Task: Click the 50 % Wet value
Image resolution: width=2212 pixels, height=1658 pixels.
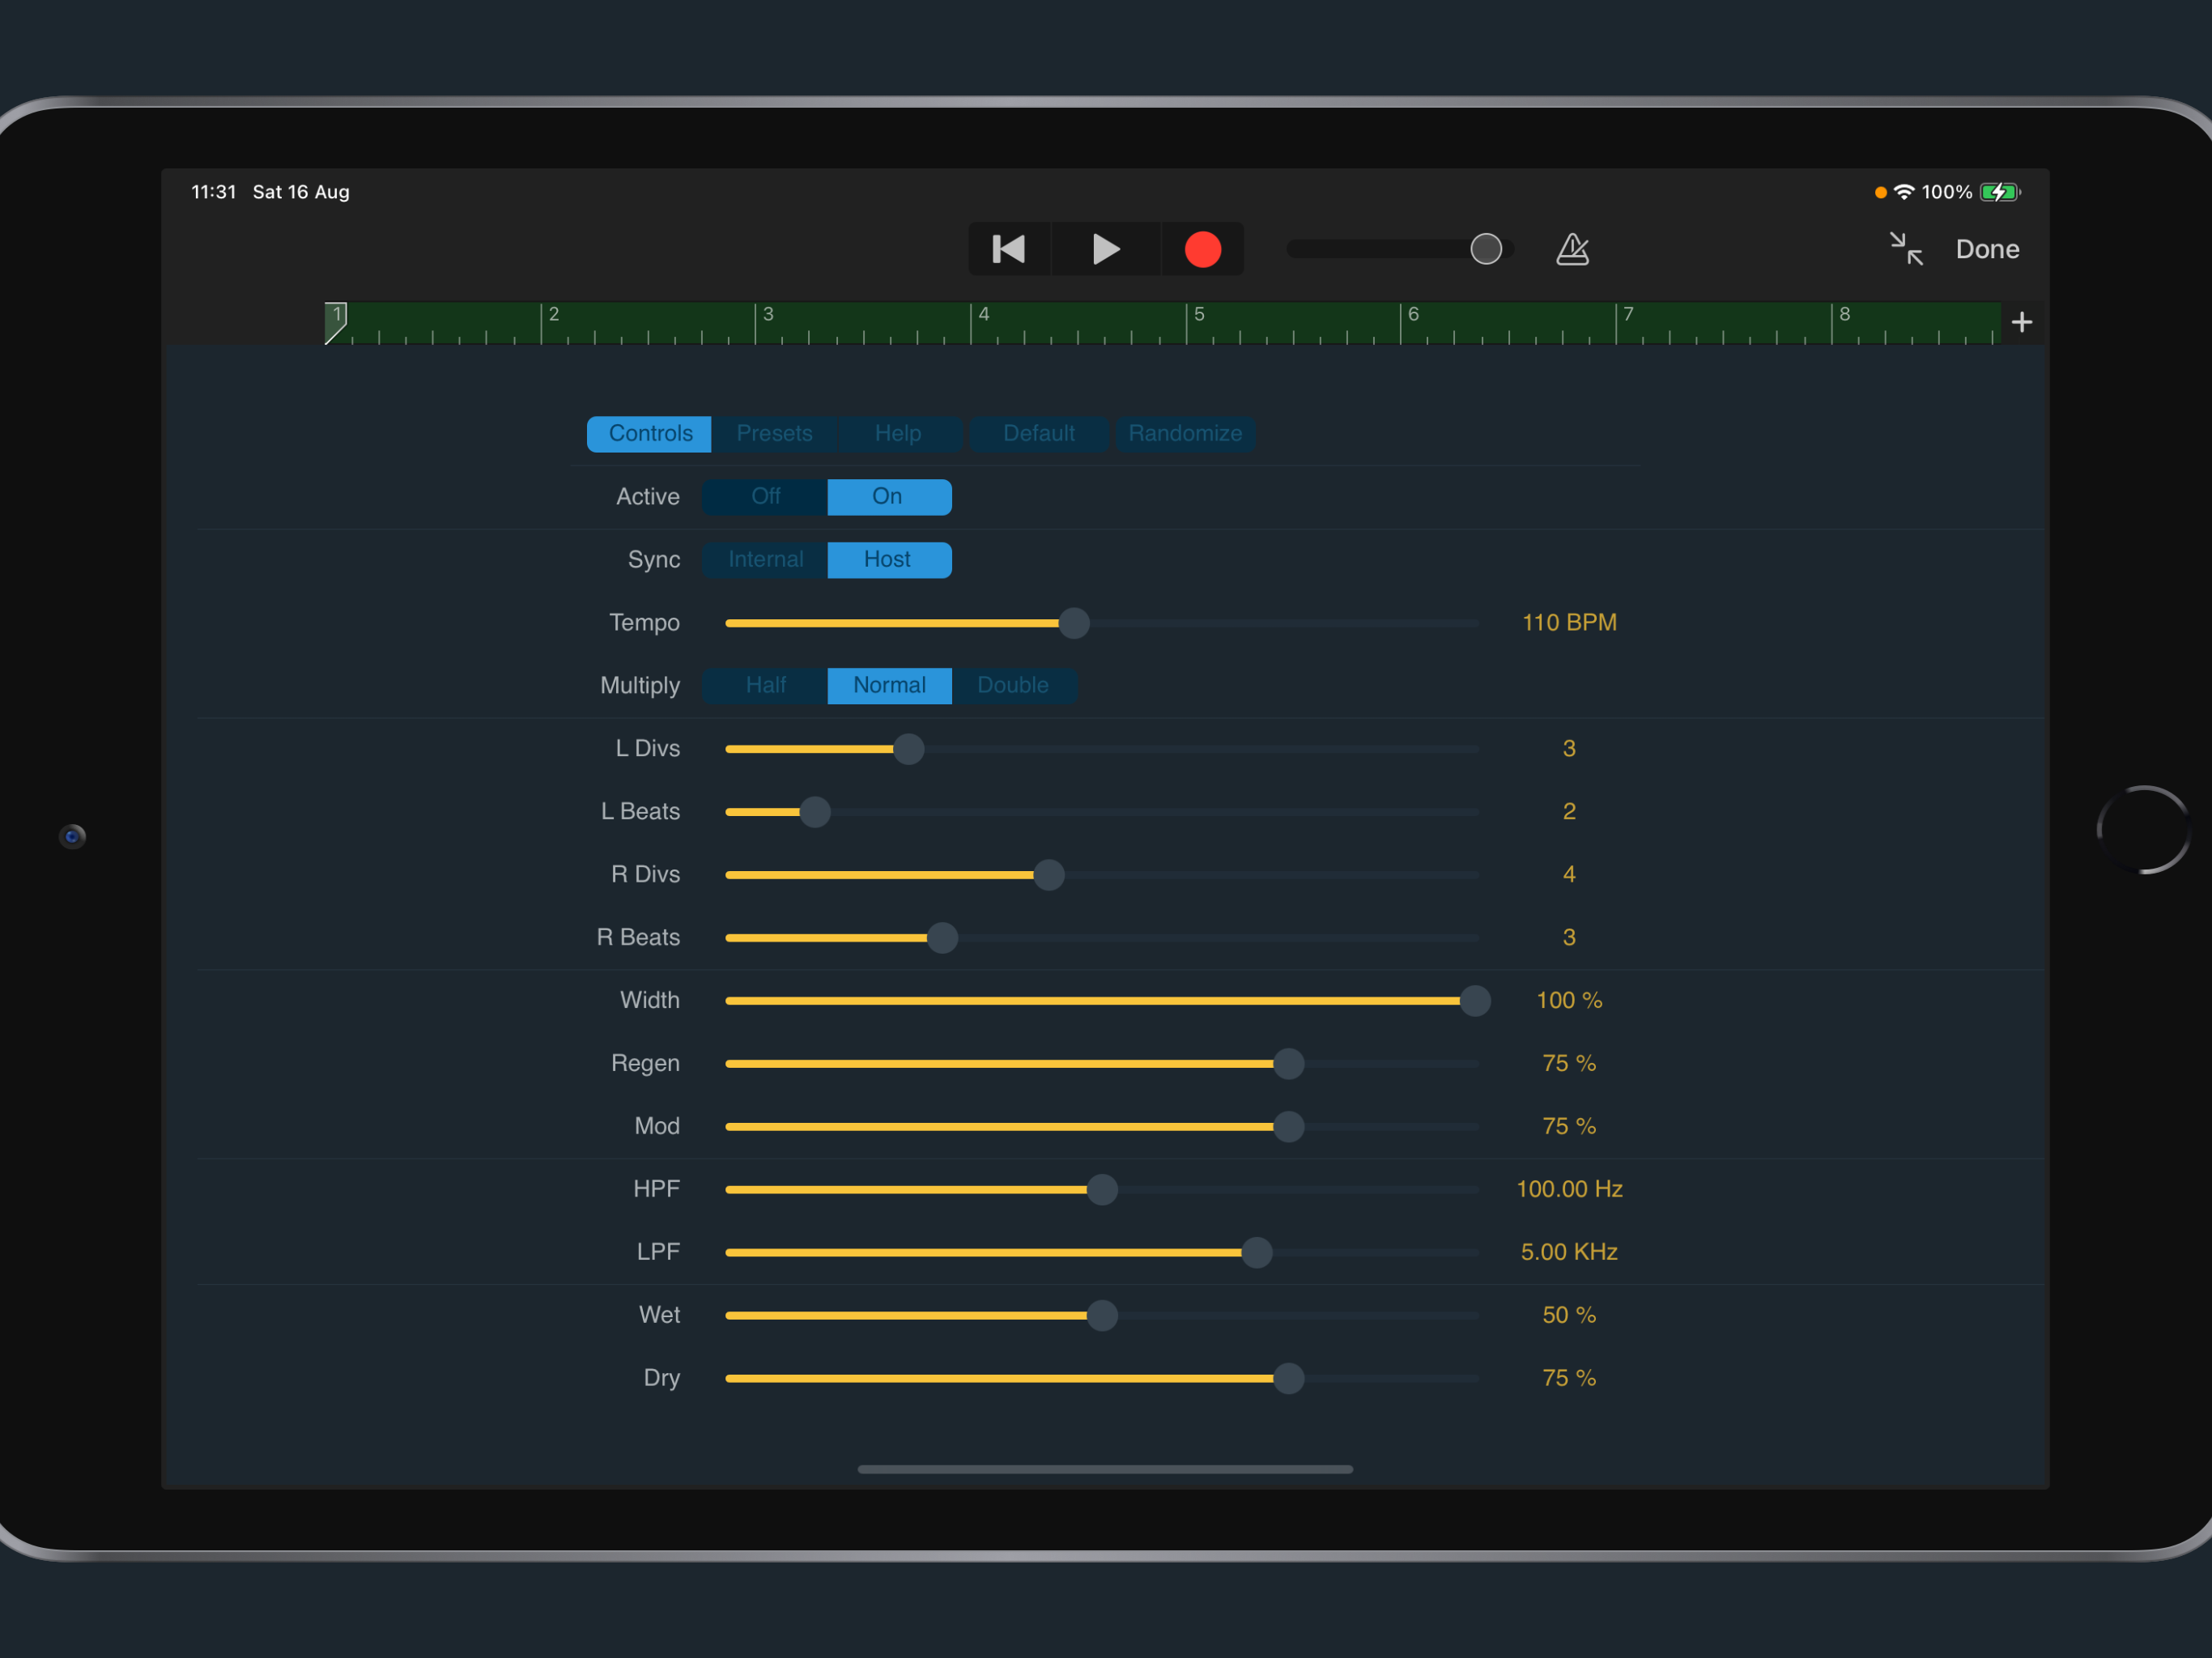Action: (1569, 1315)
